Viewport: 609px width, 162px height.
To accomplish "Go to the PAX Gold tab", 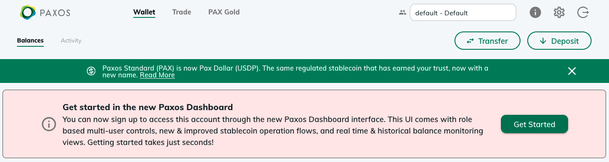I will (224, 12).
